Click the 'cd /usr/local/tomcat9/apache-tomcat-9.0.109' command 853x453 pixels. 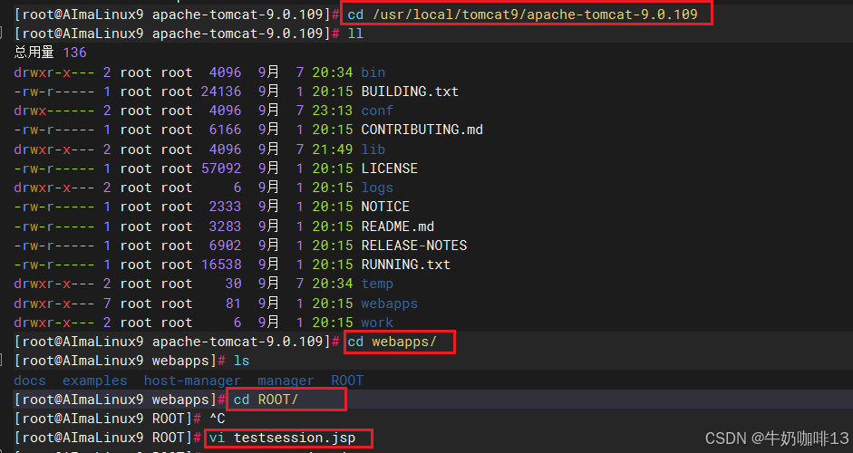point(523,14)
